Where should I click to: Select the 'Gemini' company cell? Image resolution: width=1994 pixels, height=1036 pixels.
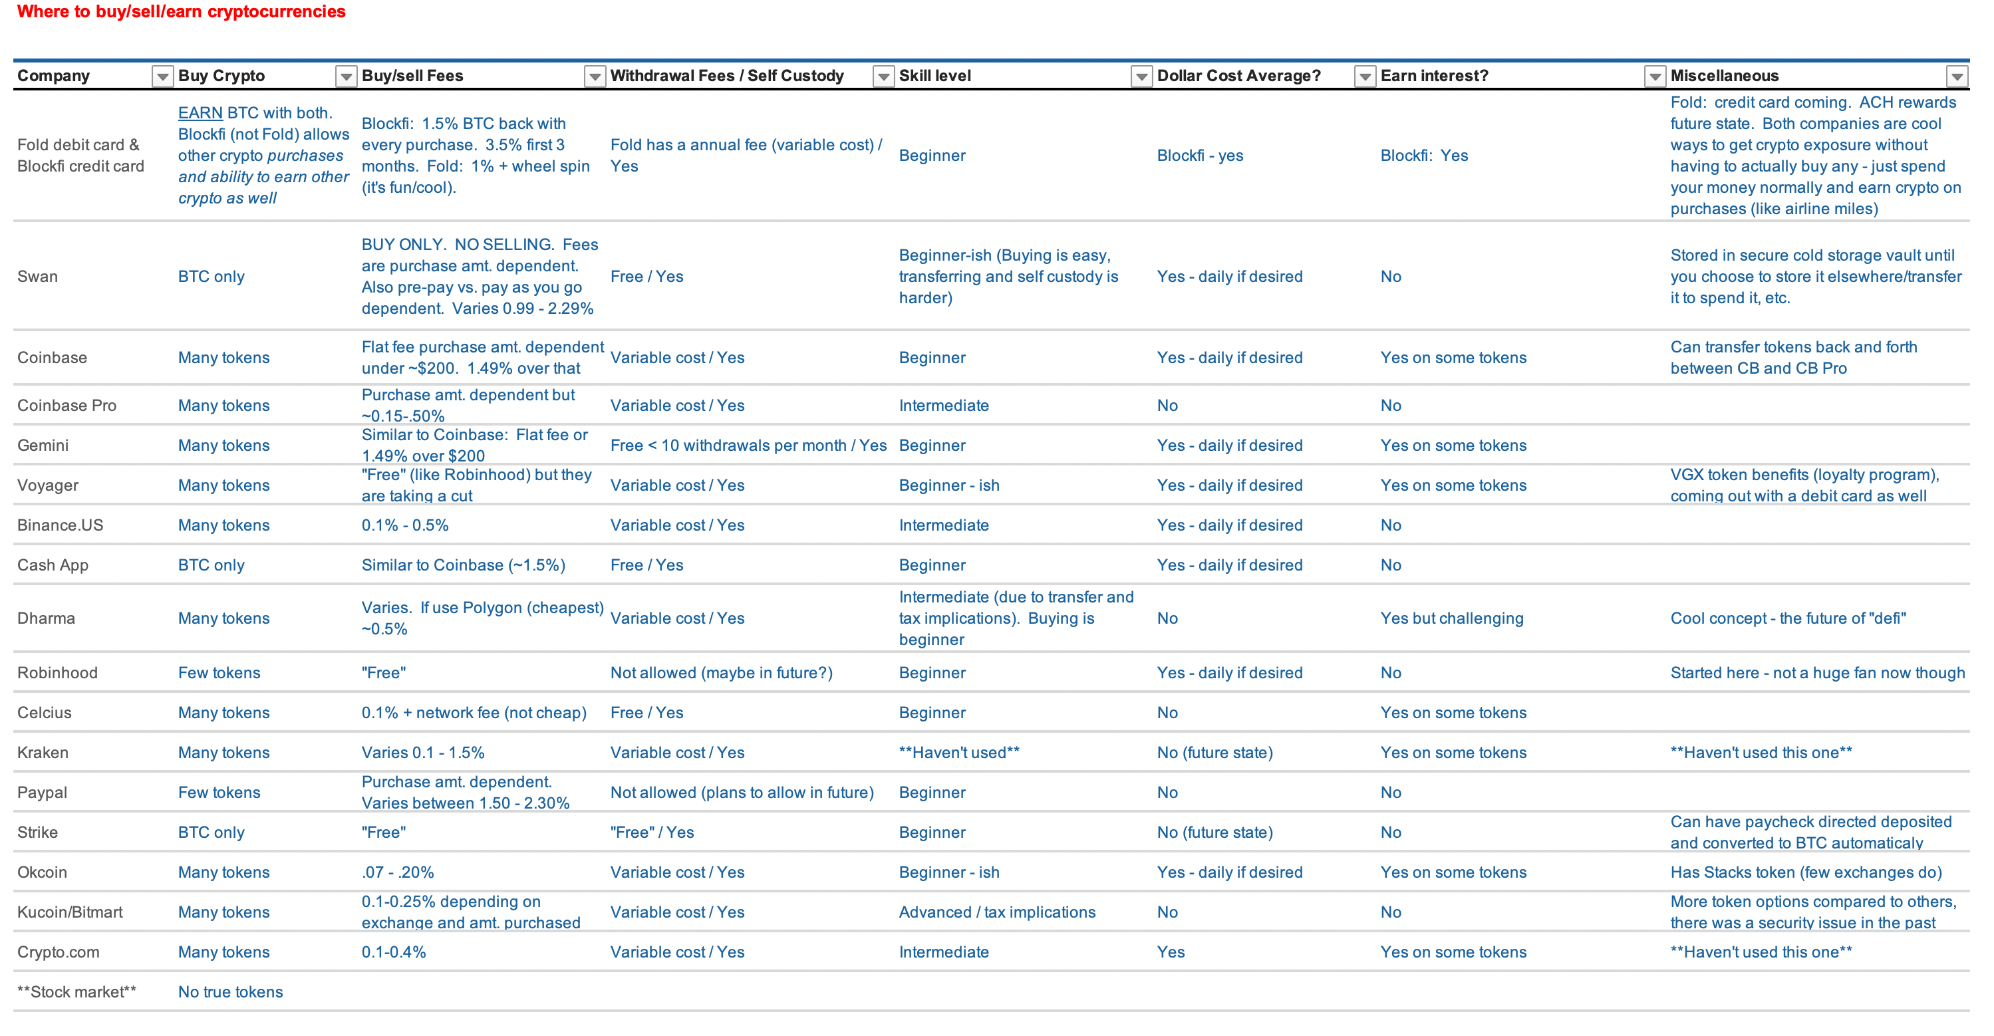(43, 446)
